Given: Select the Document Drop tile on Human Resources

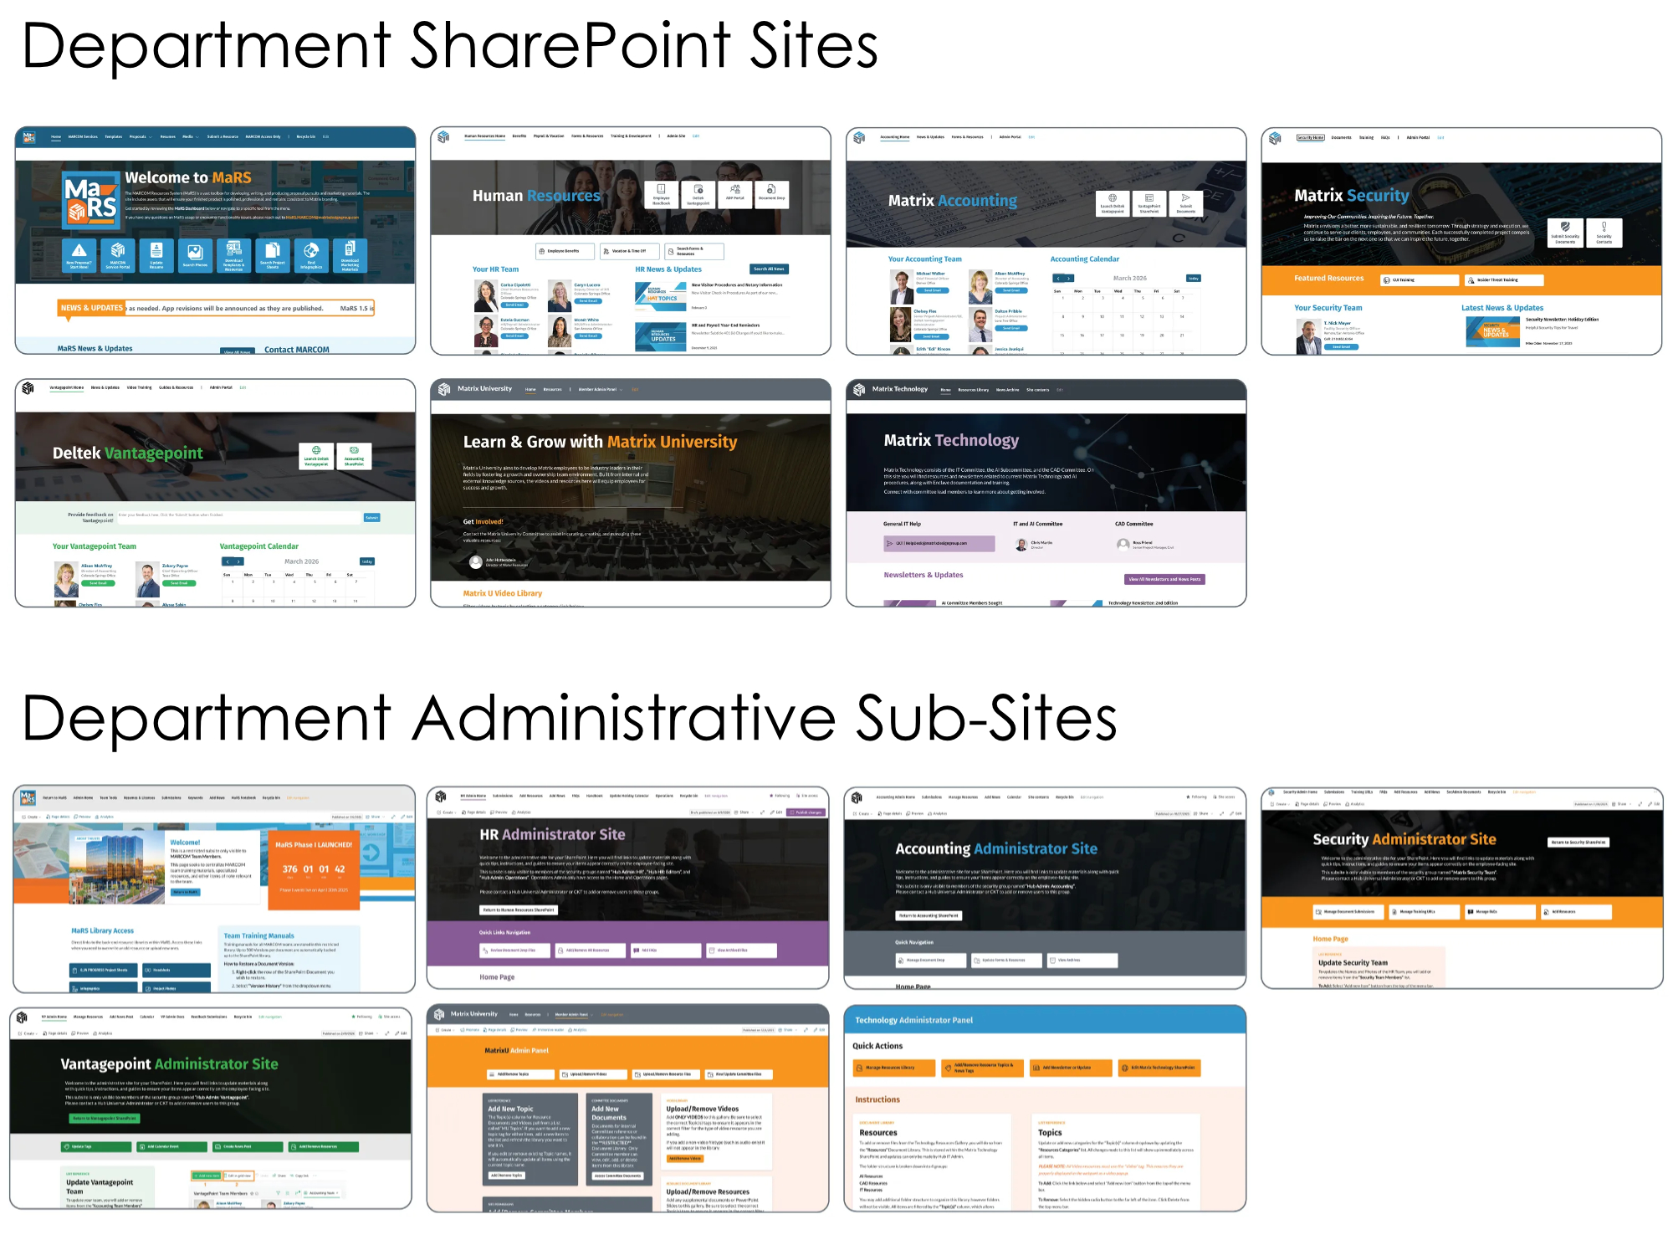Looking at the screenshot, I should [771, 194].
